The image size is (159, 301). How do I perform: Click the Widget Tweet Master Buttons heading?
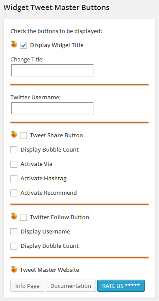coord(56,7)
